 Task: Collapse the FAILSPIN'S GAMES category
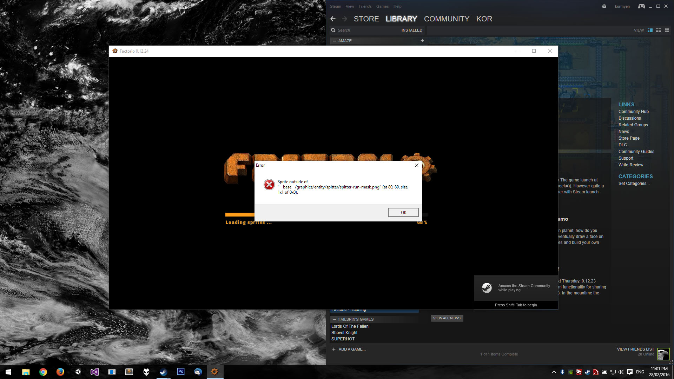[335, 319]
